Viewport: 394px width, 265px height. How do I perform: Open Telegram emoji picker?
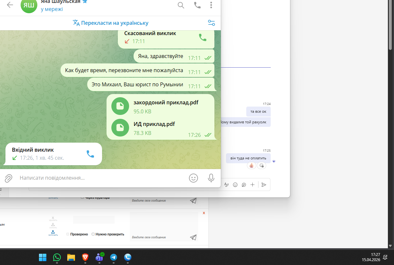tap(193, 178)
